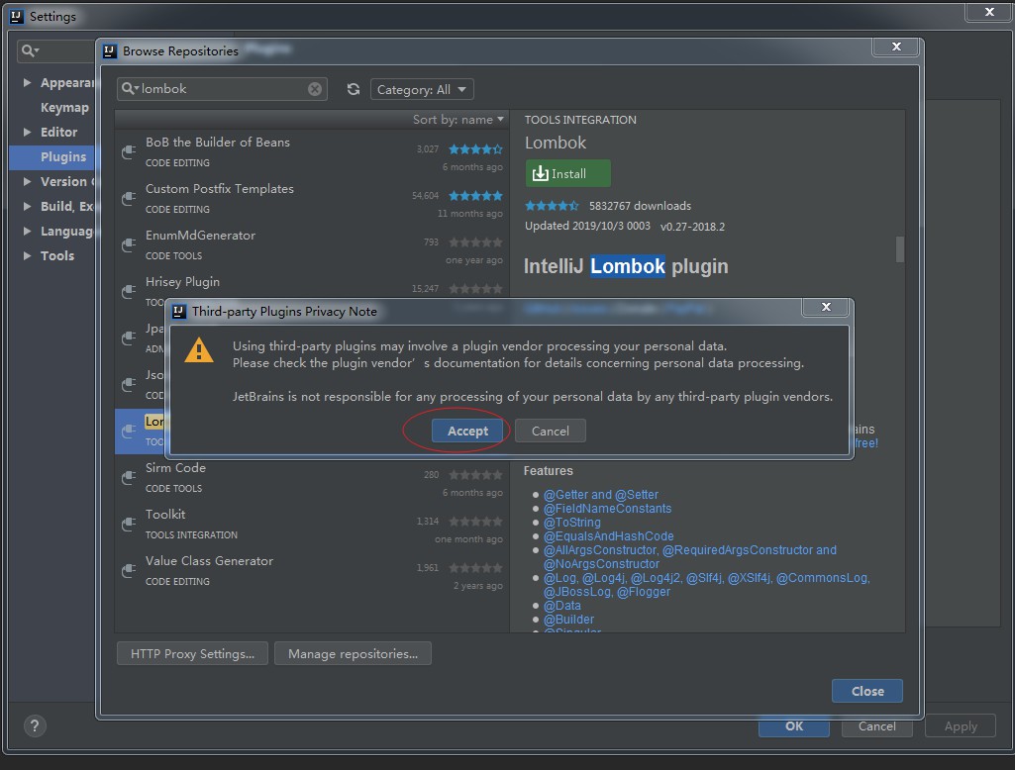Expand Build, Execution section in Settings
The image size is (1015, 770).
coord(27,207)
